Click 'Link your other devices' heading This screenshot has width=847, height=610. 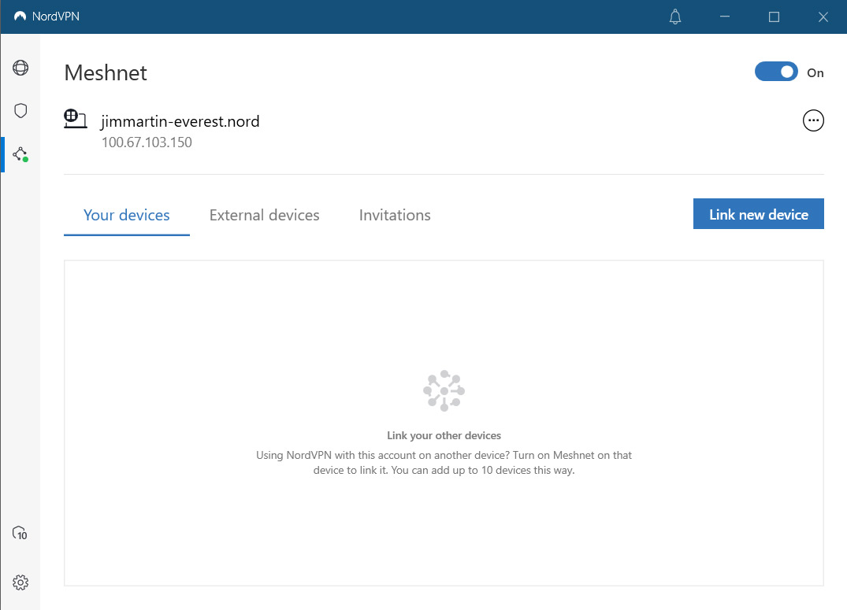tap(444, 435)
